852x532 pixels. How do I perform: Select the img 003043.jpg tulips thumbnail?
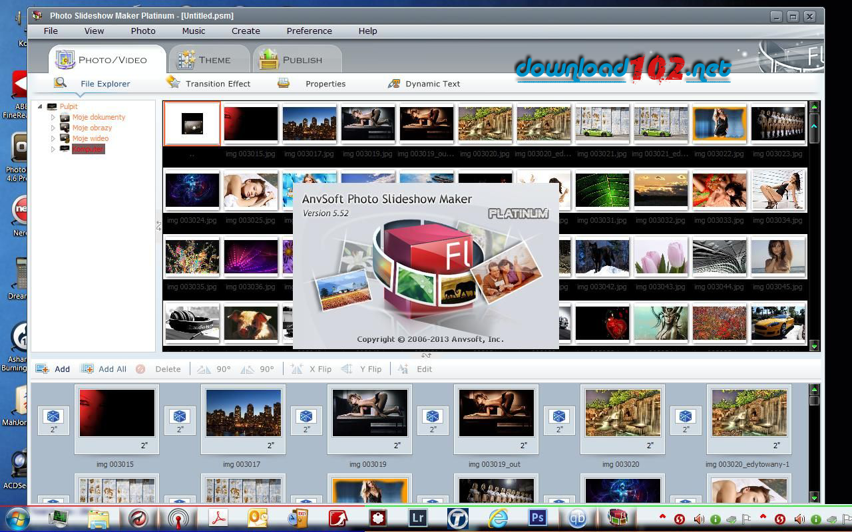[661, 257]
